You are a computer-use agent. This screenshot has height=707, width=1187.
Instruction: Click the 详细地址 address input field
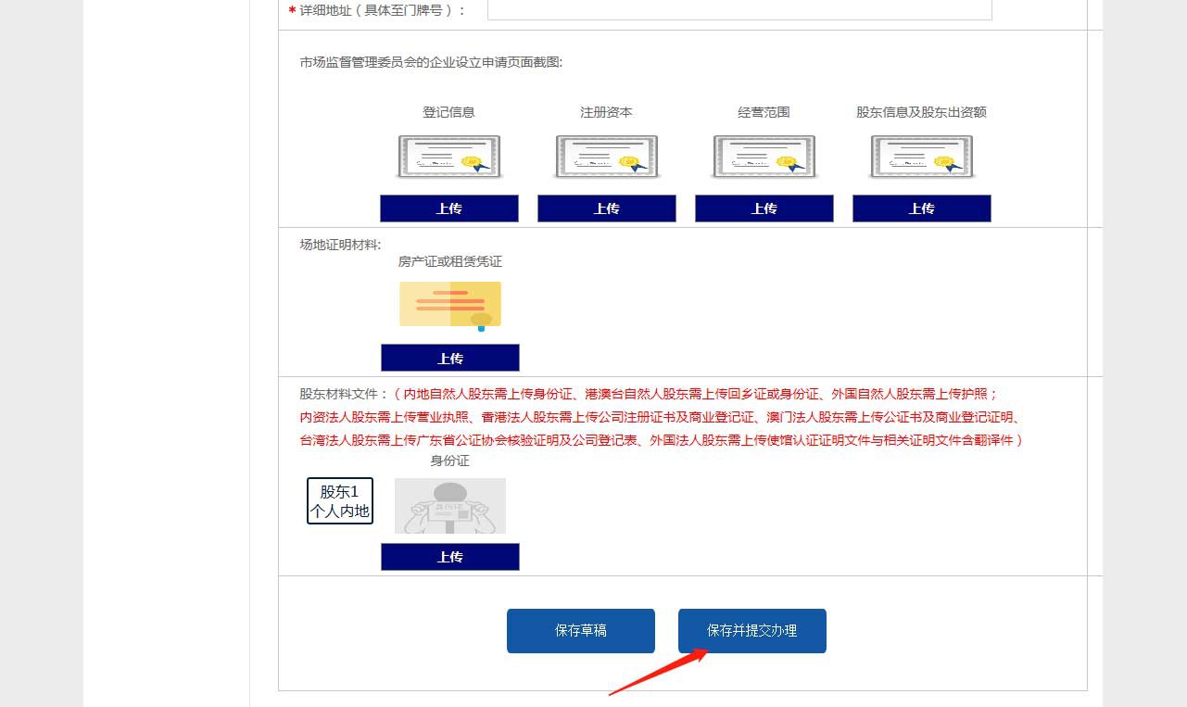[739, 9]
